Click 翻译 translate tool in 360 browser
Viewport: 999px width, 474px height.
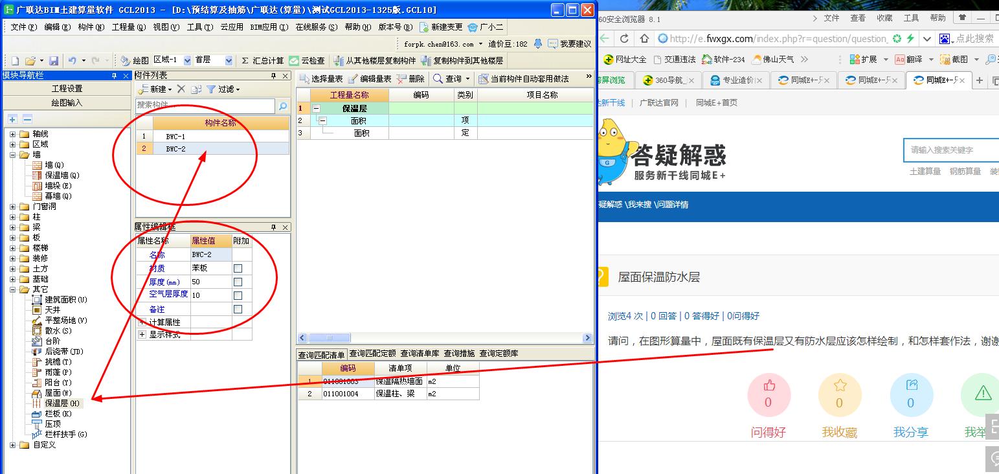coord(908,60)
